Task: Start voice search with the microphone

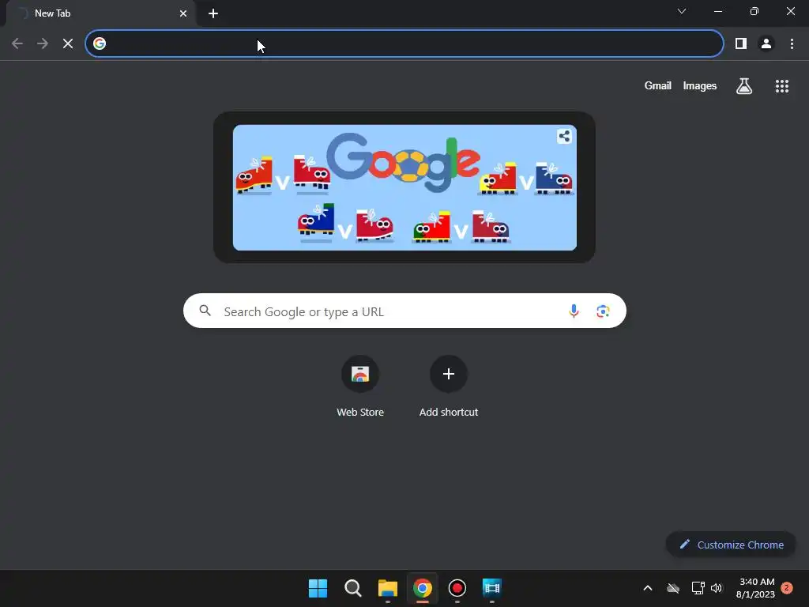Action: coord(574,311)
